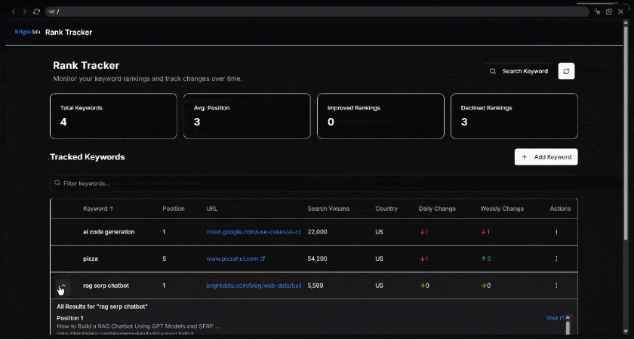Click the plus icon on Add Keyword

click(x=525, y=157)
